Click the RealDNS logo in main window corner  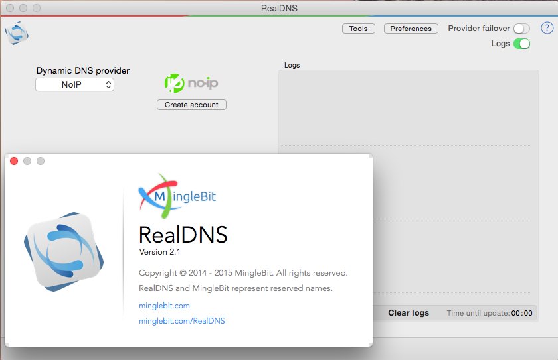pos(17,33)
